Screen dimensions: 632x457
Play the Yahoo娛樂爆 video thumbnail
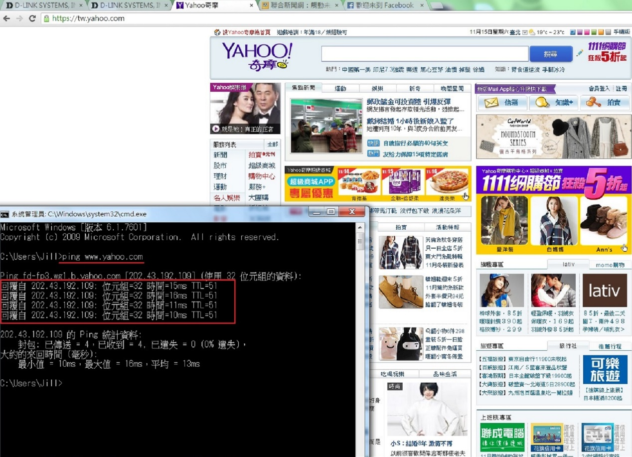(215, 129)
